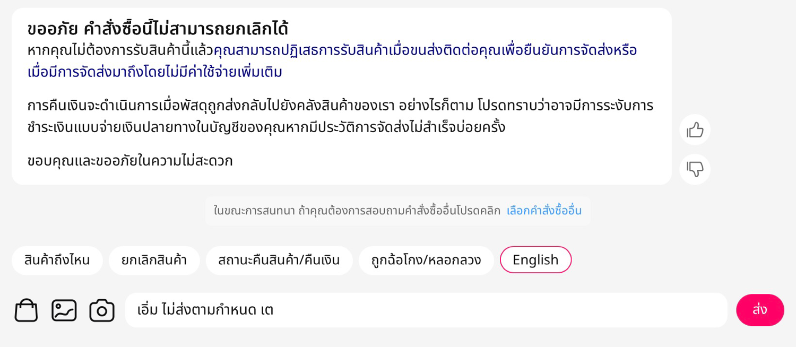The image size is (796, 347).
Task: Mark the reply with thumbs down
Action: tap(695, 169)
